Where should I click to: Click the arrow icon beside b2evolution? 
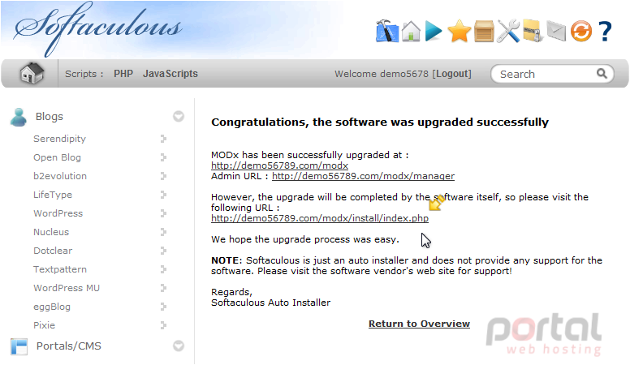[163, 176]
